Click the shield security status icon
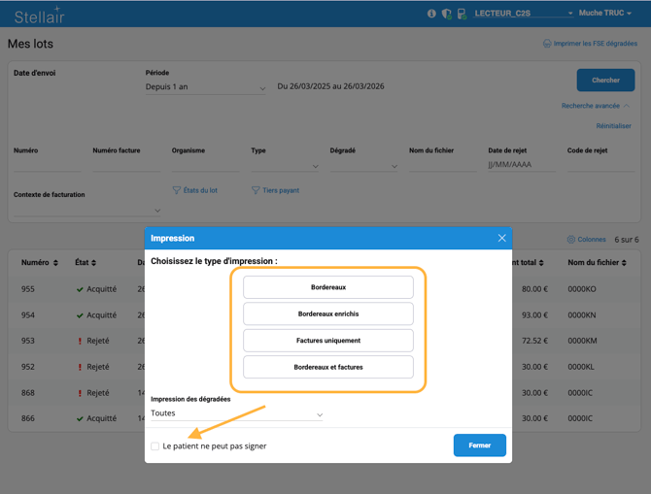Image resolution: width=651 pixels, height=494 pixels. 446,14
